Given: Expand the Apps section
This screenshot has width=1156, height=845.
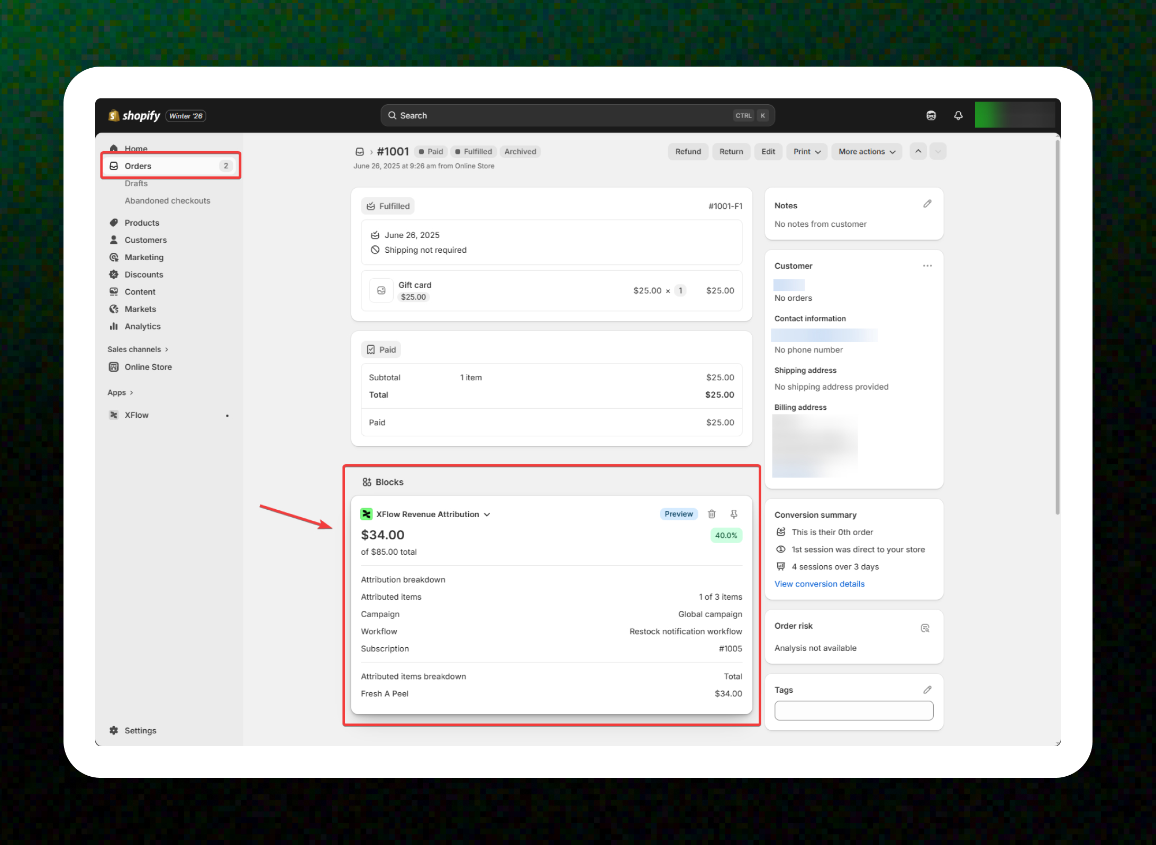Looking at the screenshot, I should (x=120, y=392).
